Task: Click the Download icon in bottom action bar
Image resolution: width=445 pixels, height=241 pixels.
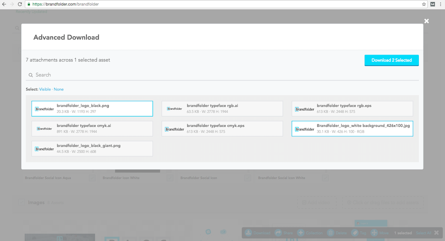Action: tap(248, 233)
